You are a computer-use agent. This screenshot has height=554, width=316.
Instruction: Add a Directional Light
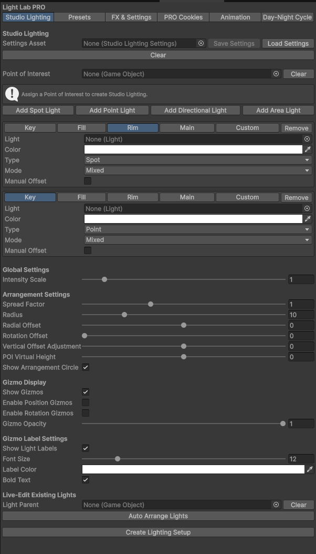point(195,110)
